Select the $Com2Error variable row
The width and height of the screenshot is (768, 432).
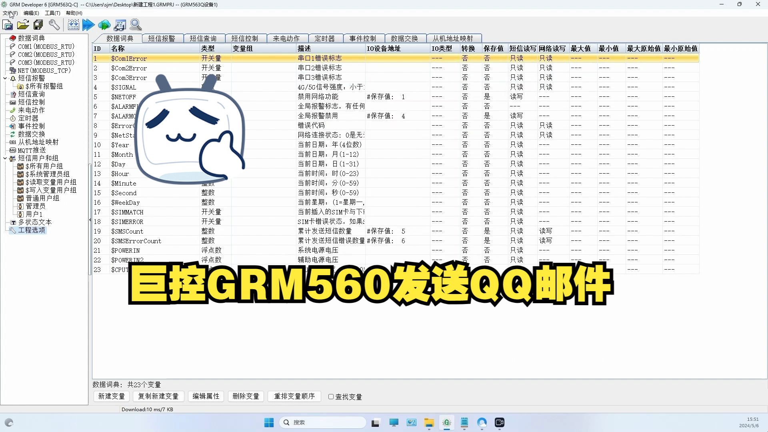(396, 68)
